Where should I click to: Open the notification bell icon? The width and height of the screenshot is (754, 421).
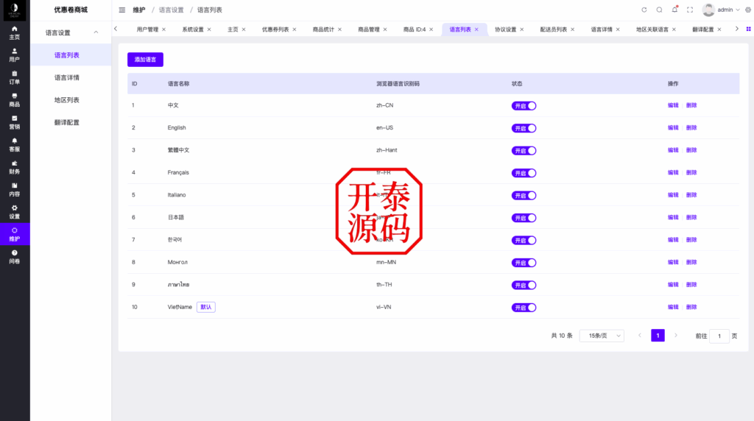[x=674, y=10]
